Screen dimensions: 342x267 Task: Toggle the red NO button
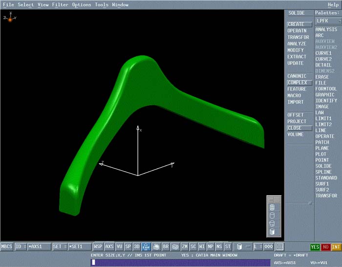click(x=325, y=247)
